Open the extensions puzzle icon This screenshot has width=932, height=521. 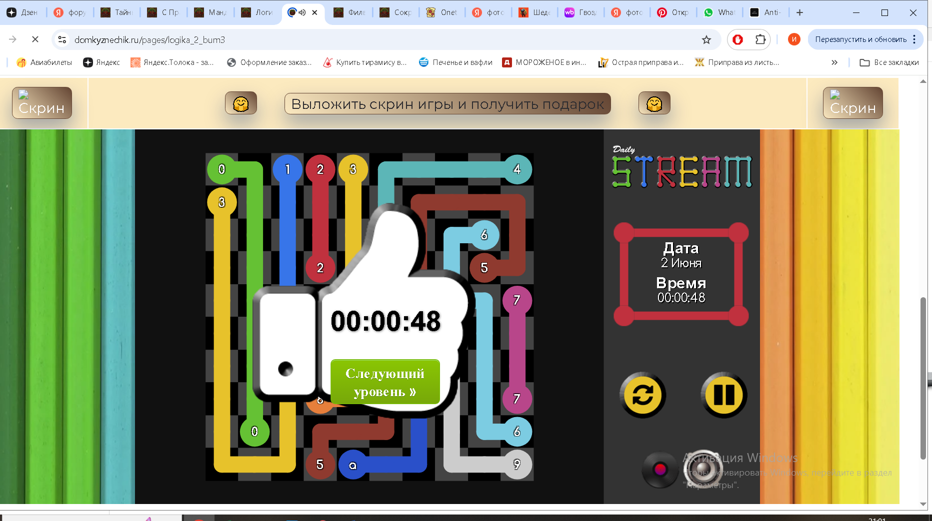pos(760,39)
